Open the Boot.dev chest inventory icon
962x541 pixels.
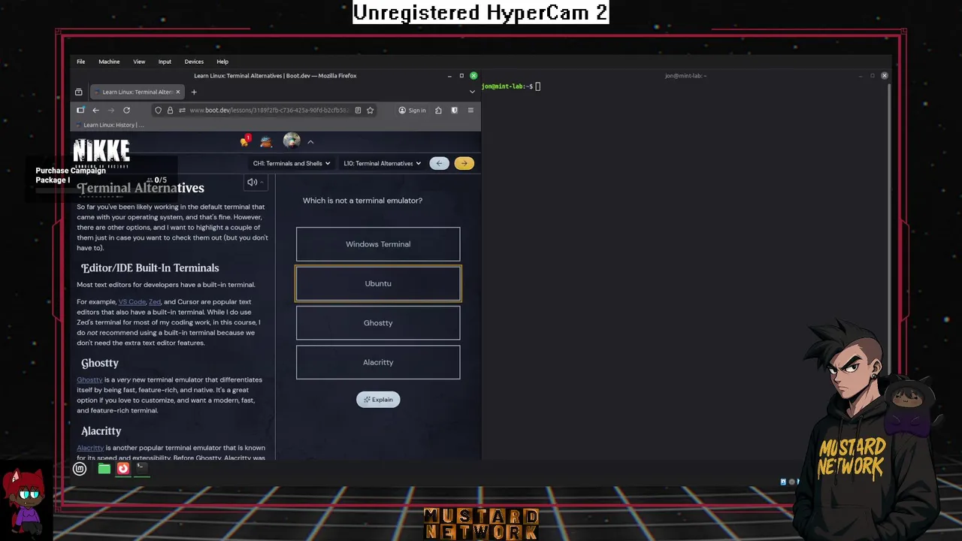pyautogui.click(x=266, y=141)
